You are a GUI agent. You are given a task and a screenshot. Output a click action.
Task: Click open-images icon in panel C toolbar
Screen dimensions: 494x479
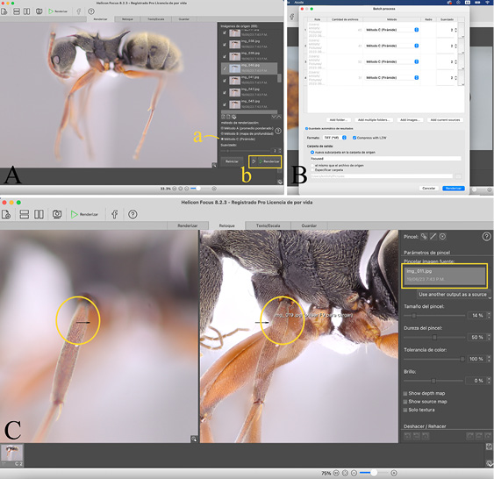coord(6,214)
